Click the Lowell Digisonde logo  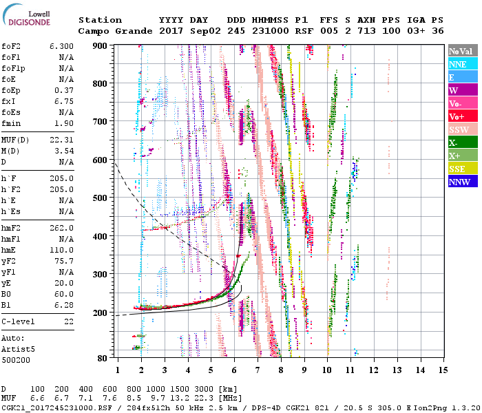26,14
